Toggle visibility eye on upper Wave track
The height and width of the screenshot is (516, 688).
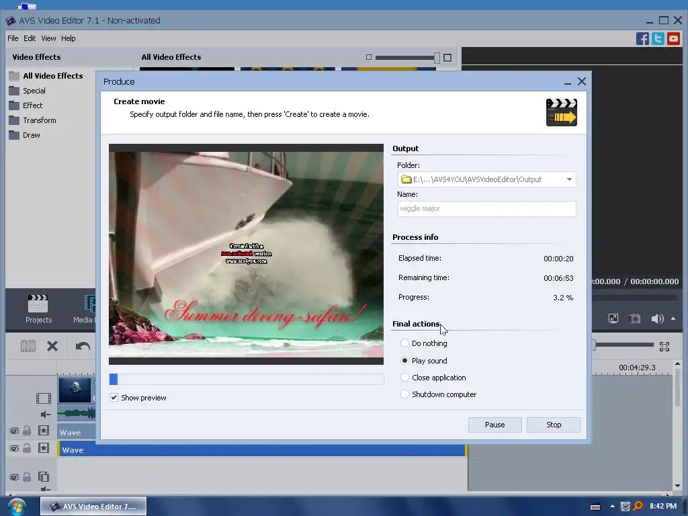pos(13,431)
